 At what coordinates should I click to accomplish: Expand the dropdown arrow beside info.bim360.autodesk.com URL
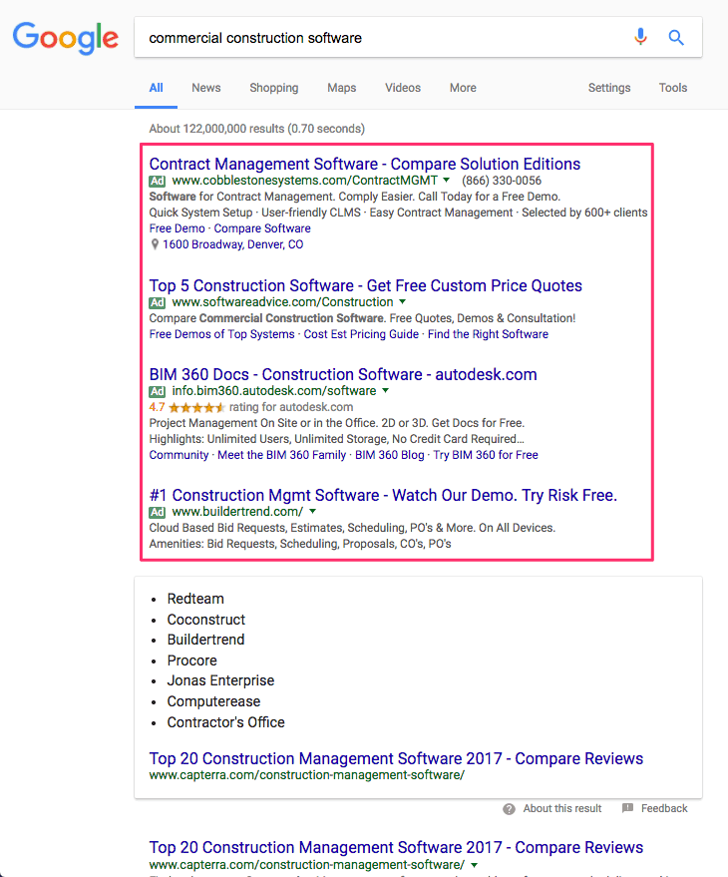(385, 390)
